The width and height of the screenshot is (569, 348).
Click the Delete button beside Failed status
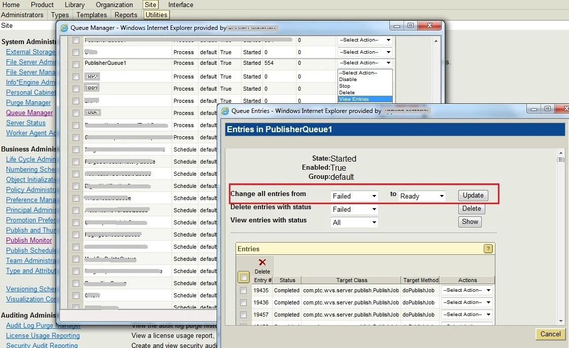click(472, 209)
